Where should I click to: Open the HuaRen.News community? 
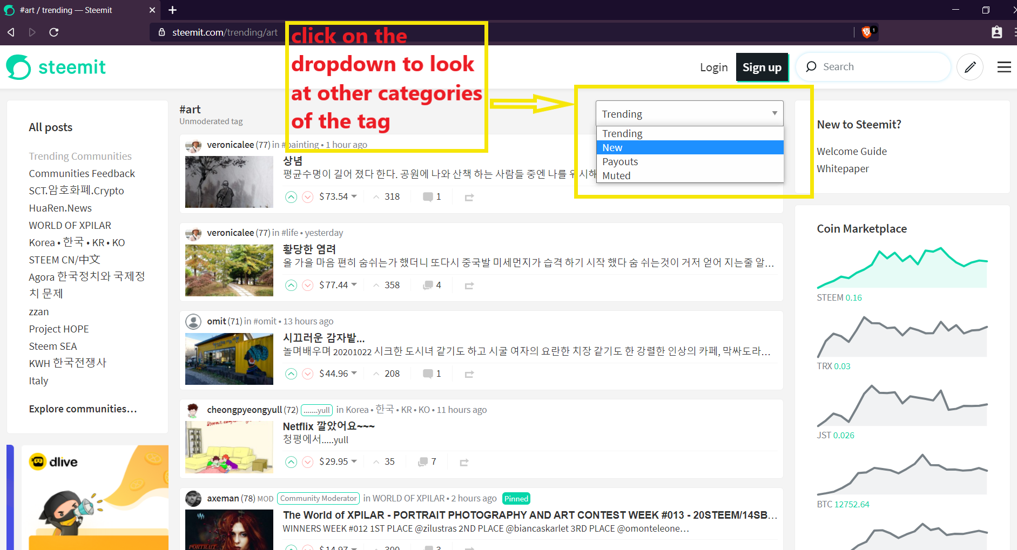pos(60,208)
